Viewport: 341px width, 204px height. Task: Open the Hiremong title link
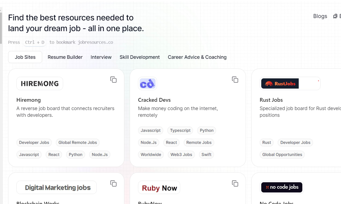pyautogui.click(x=28, y=100)
